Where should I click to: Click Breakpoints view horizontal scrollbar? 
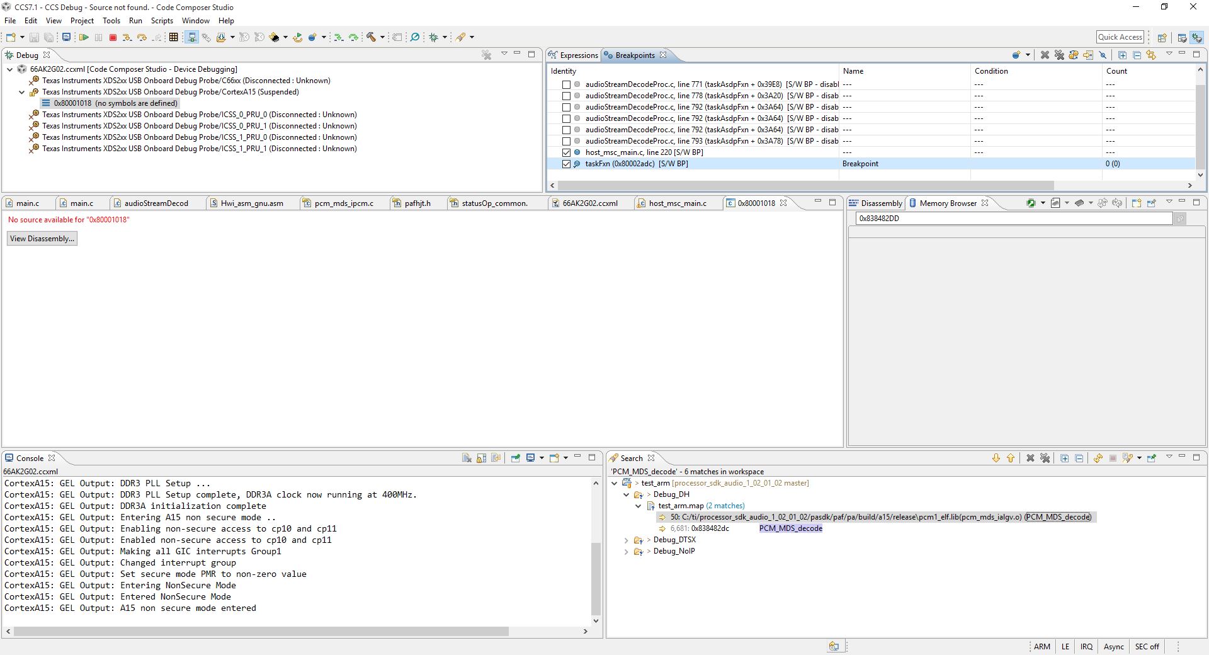[x=806, y=185]
